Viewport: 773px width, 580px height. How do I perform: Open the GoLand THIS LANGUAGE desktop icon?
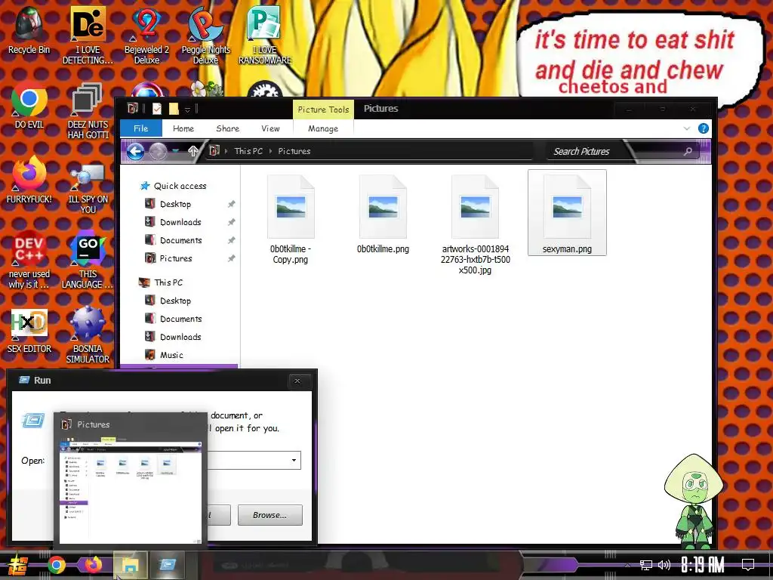[88, 261]
